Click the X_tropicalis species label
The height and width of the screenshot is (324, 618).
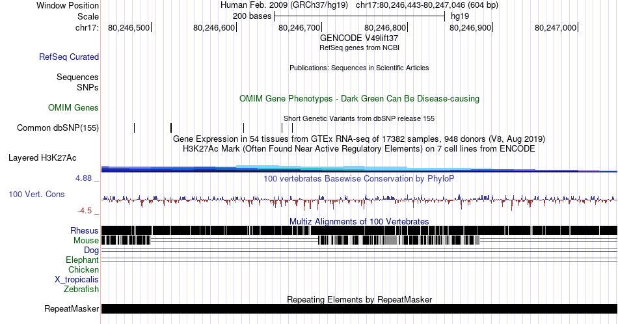[77, 280]
